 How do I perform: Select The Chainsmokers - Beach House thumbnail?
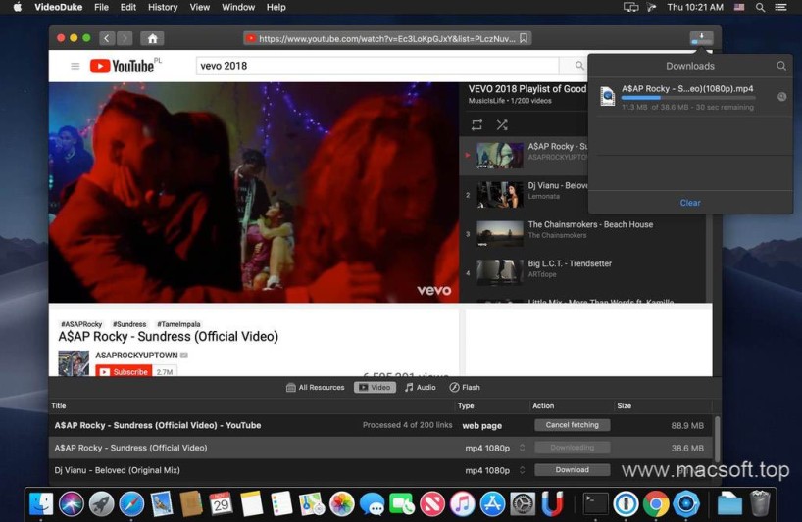click(499, 233)
